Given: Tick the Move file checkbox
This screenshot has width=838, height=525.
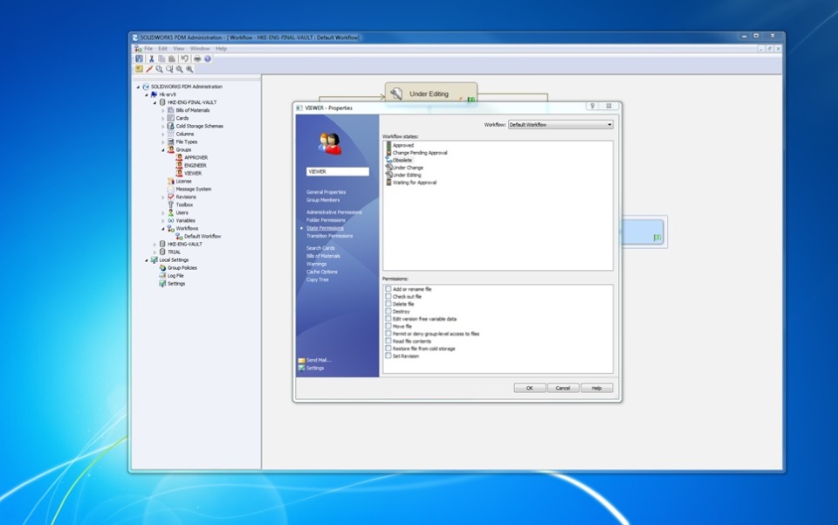Looking at the screenshot, I should (x=388, y=326).
